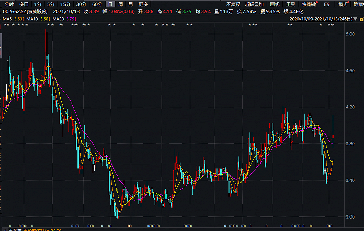Switch to the 月 monthly K-line tab
Image resolution: width=364 pixels, height=231 pixels.
pyautogui.click(x=131, y=4)
